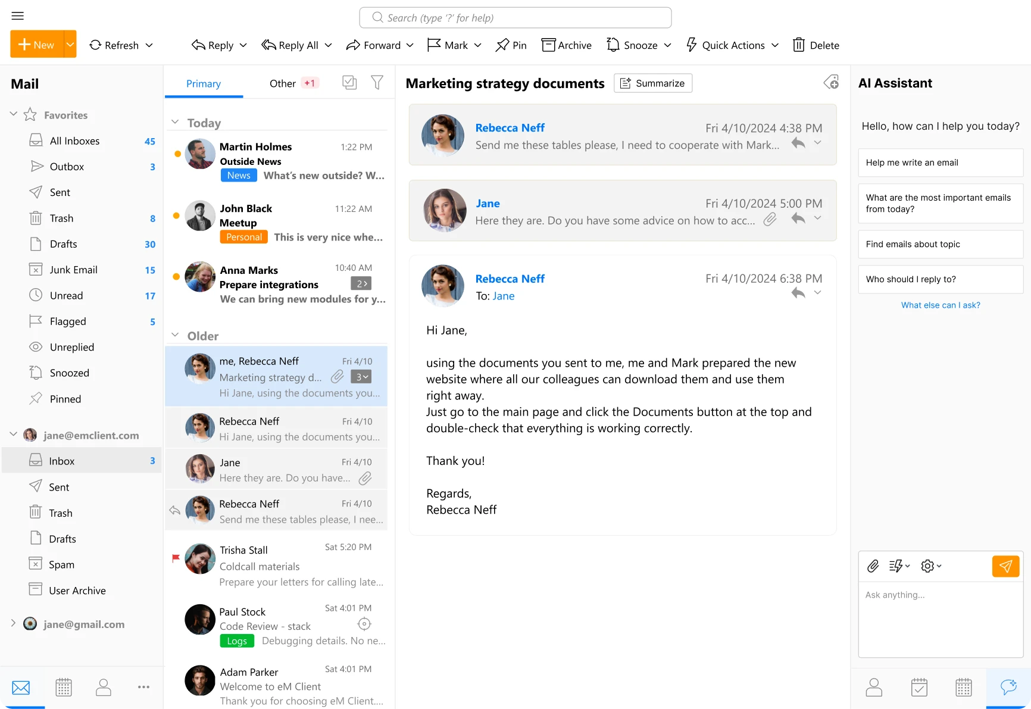
Task: Switch to the Primary tab
Action: click(x=204, y=83)
